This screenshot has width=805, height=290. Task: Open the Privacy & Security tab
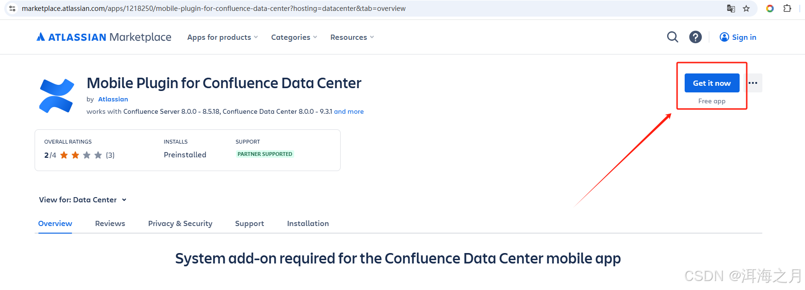coord(180,224)
